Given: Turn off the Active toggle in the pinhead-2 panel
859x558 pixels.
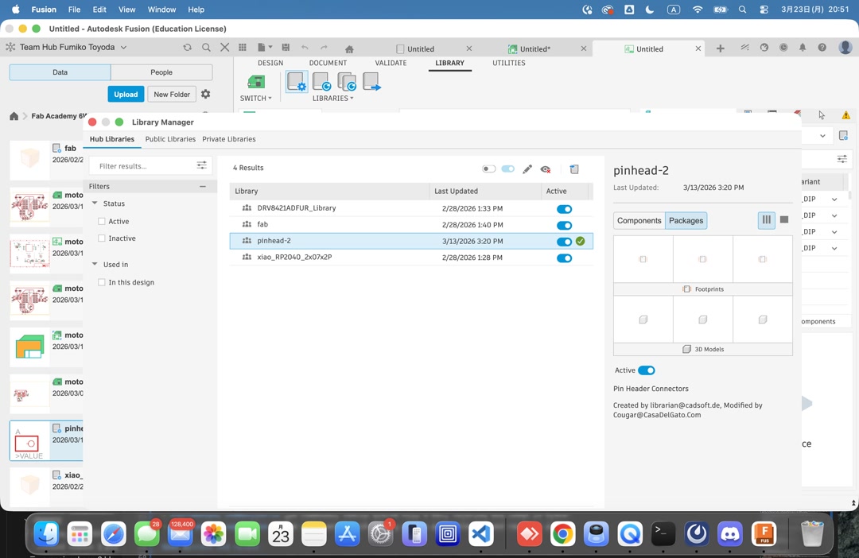Looking at the screenshot, I should pos(647,370).
